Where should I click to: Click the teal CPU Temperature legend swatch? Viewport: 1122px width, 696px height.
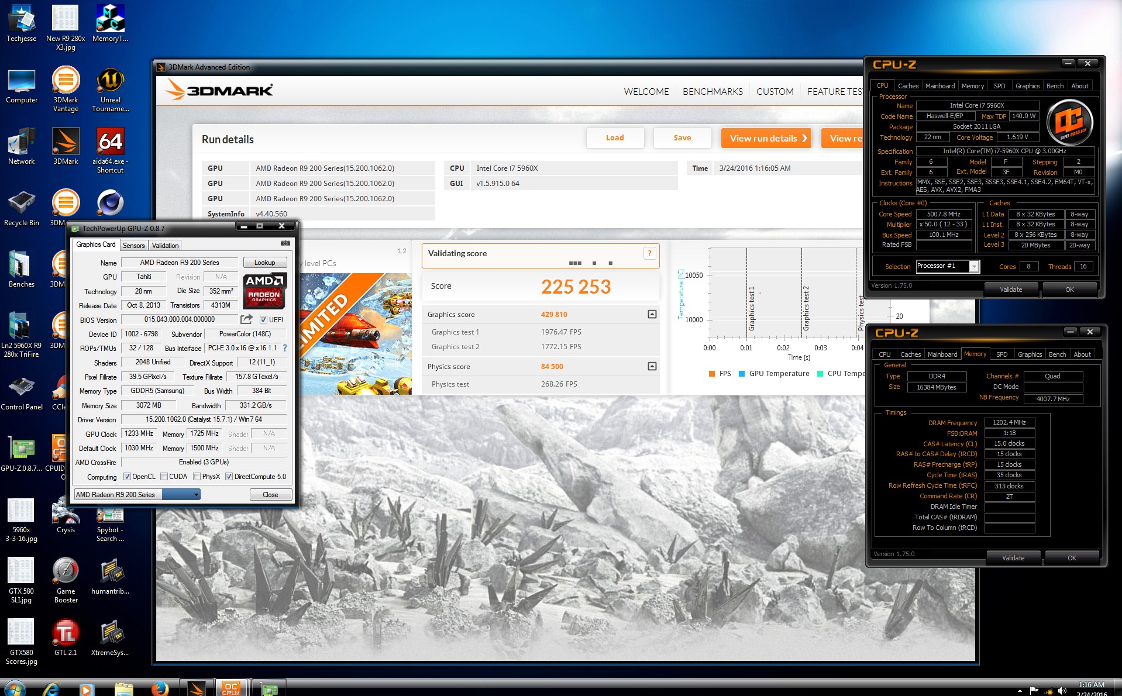(820, 374)
